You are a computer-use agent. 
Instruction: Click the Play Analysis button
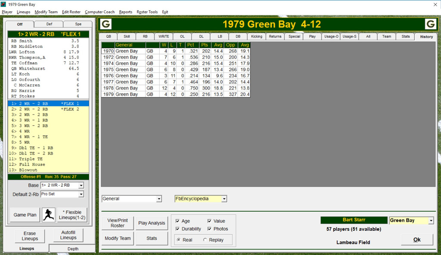pos(152,223)
